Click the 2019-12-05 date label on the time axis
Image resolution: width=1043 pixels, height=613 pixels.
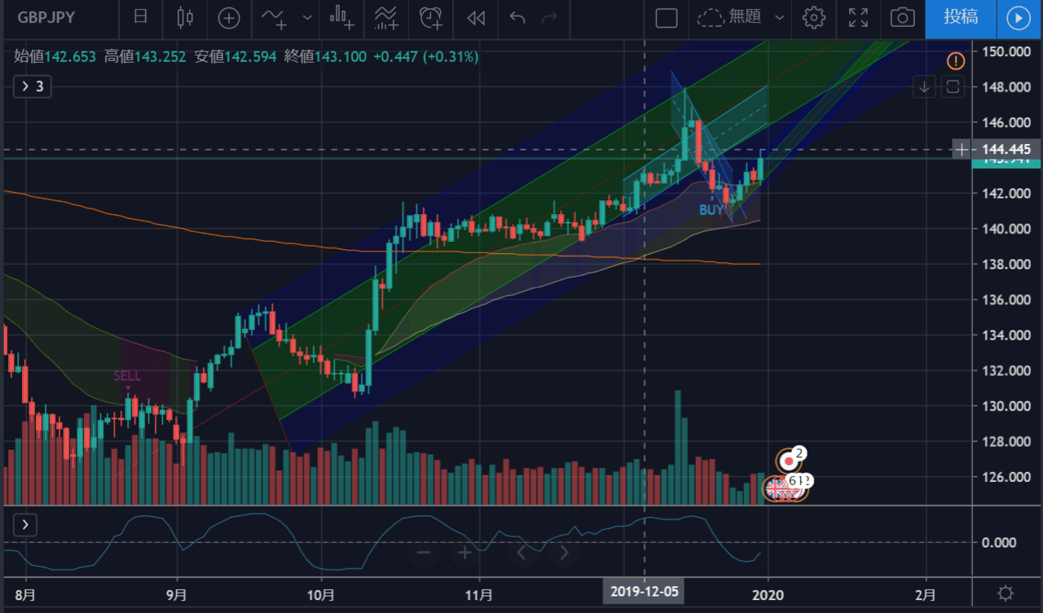(x=645, y=592)
